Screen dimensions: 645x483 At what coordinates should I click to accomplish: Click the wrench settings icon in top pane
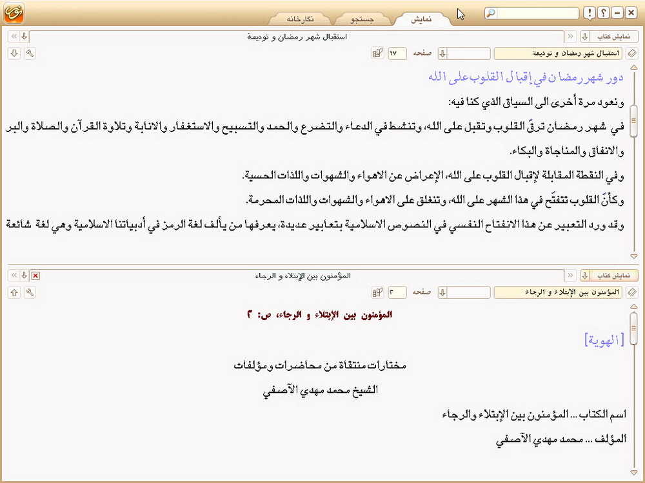(29, 53)
